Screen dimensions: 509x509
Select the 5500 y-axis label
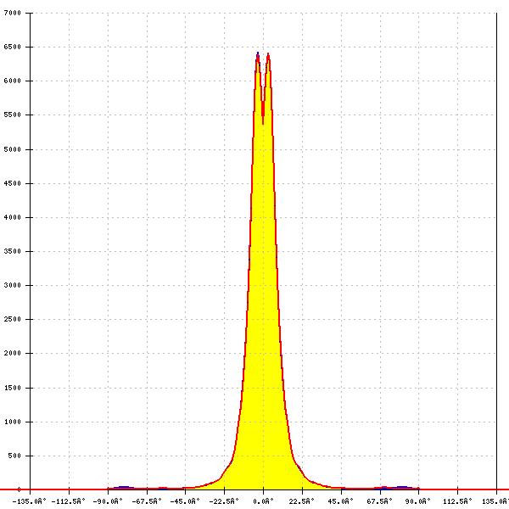click(x=13, y=115)
